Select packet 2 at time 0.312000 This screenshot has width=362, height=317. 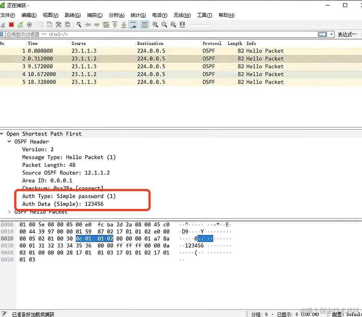[181, 59]
